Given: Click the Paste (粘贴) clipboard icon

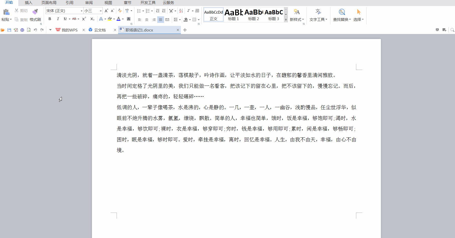Looking at the screenshot, I should click(6, 12).
